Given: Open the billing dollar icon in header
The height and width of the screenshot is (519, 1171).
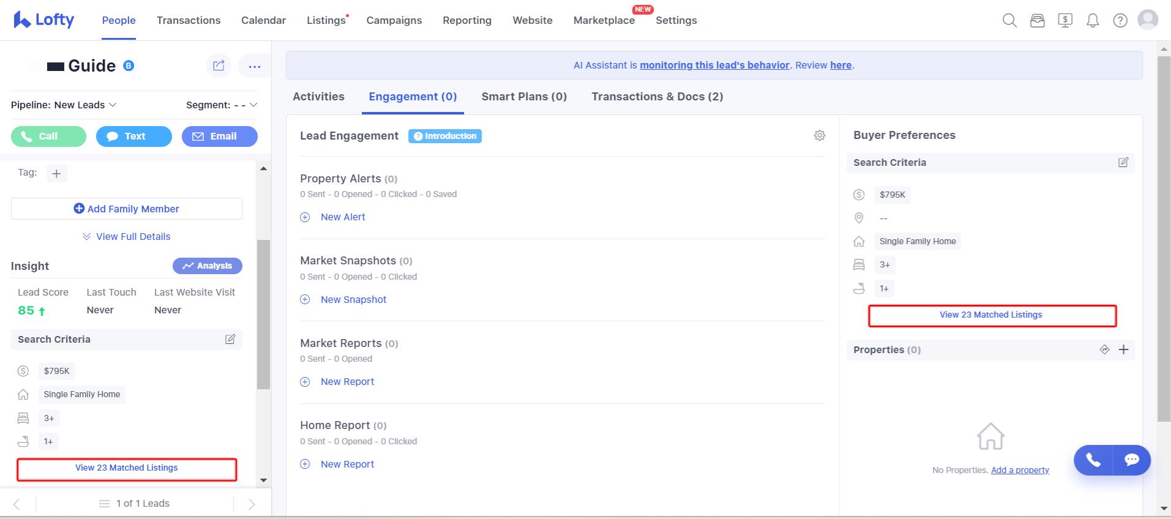Looking at the screenshot, I should 1065,21.
